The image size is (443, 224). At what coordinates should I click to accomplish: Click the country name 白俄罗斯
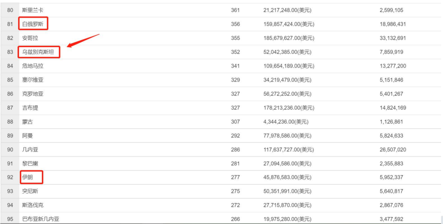point(33,24)
